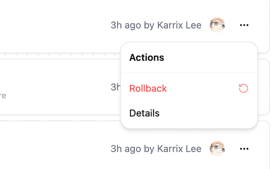Open the bottom row three-dots menu
This screenshot has width=274, height=169.
(x=244, y=149)
